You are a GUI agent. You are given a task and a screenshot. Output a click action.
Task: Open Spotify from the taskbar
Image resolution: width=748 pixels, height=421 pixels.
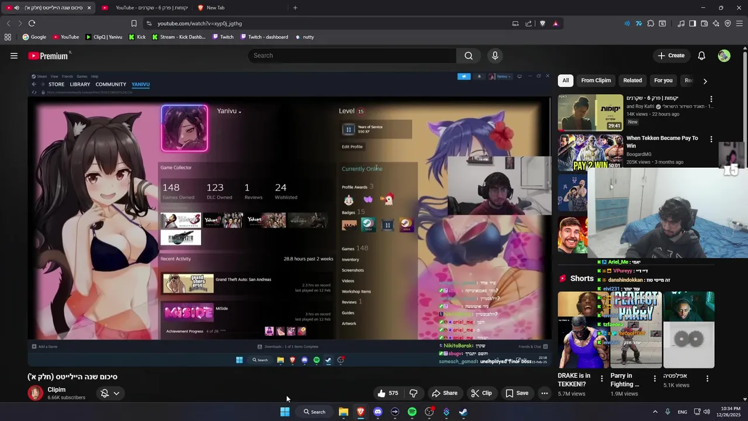tap(412, 412)
